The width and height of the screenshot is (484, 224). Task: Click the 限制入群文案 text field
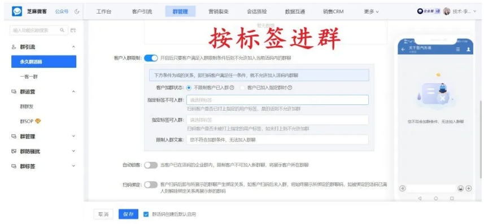click(277, 140)
